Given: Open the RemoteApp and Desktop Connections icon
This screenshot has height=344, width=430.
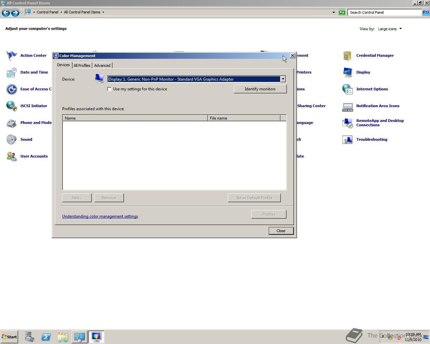Looking at the screenshot, I should pos(348,123).
